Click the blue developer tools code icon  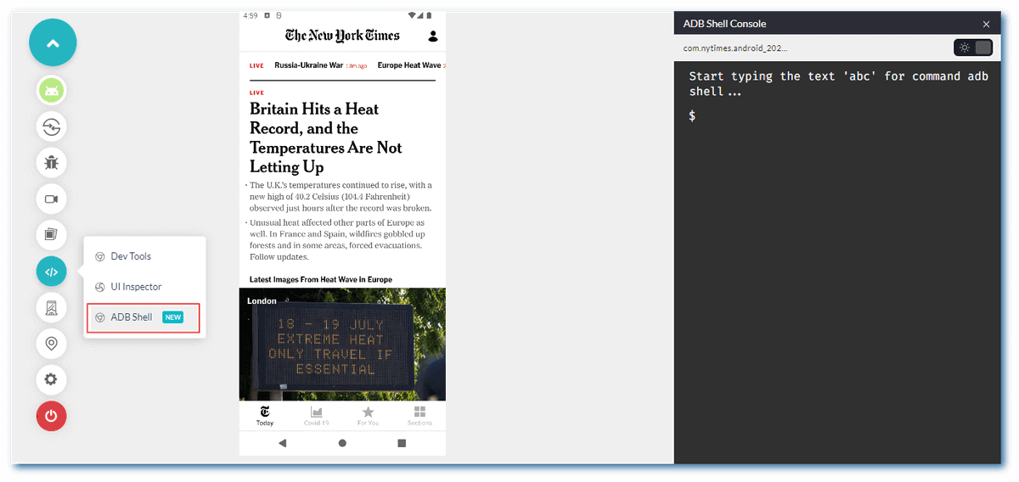52,272
